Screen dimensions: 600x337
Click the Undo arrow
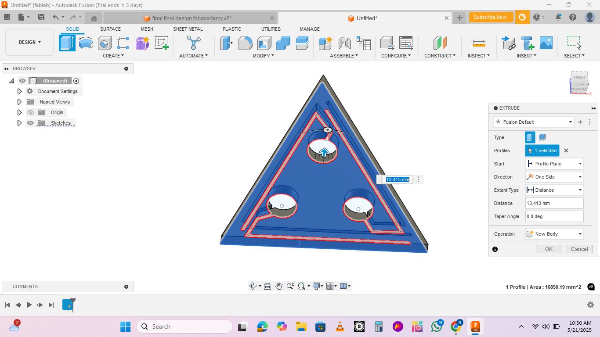[x=56, y=17]
